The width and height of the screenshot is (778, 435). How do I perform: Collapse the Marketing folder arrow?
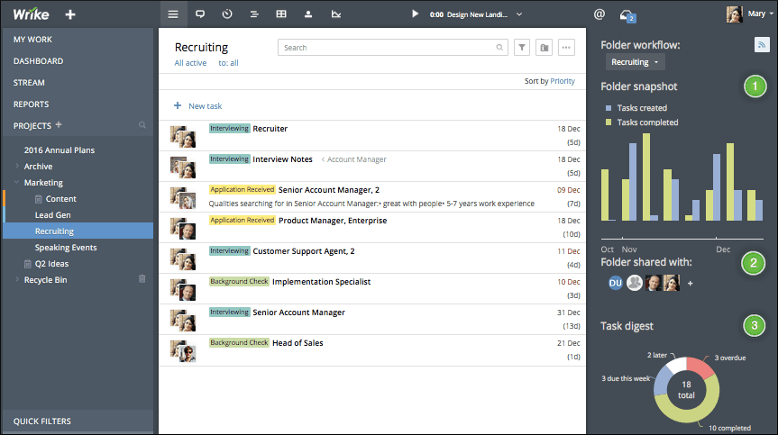17,182
